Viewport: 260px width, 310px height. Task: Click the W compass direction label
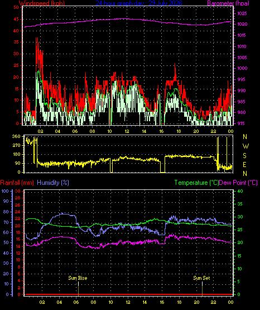tap(245, 146)
